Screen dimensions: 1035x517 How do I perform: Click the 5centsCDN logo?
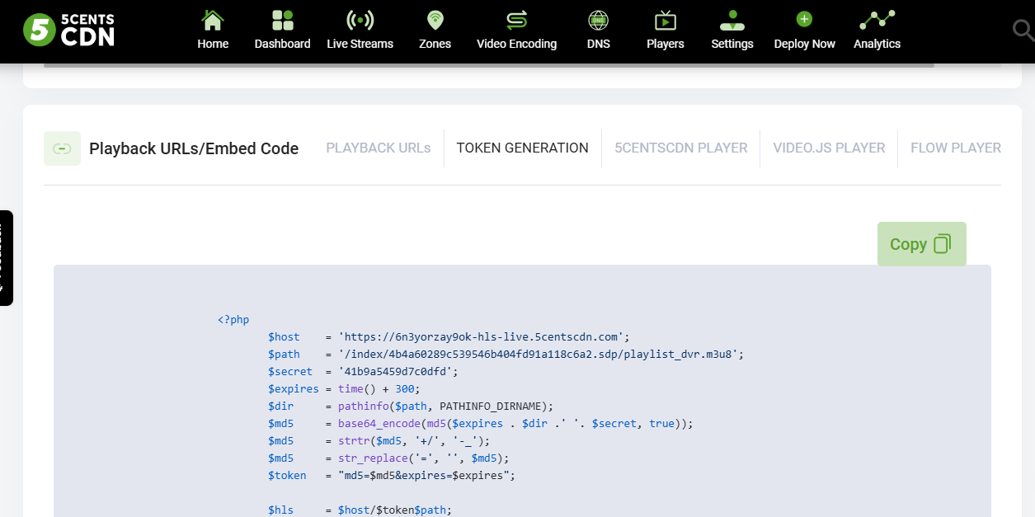point(68,30)
